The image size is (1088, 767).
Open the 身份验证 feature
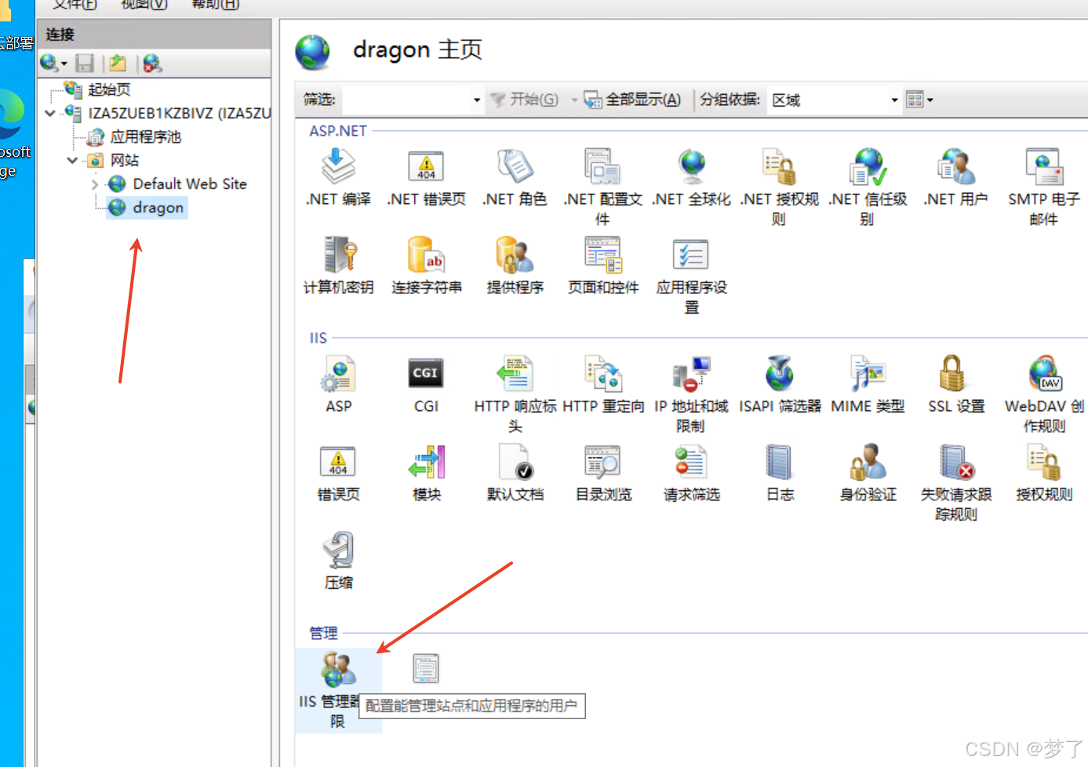point(868,473)
